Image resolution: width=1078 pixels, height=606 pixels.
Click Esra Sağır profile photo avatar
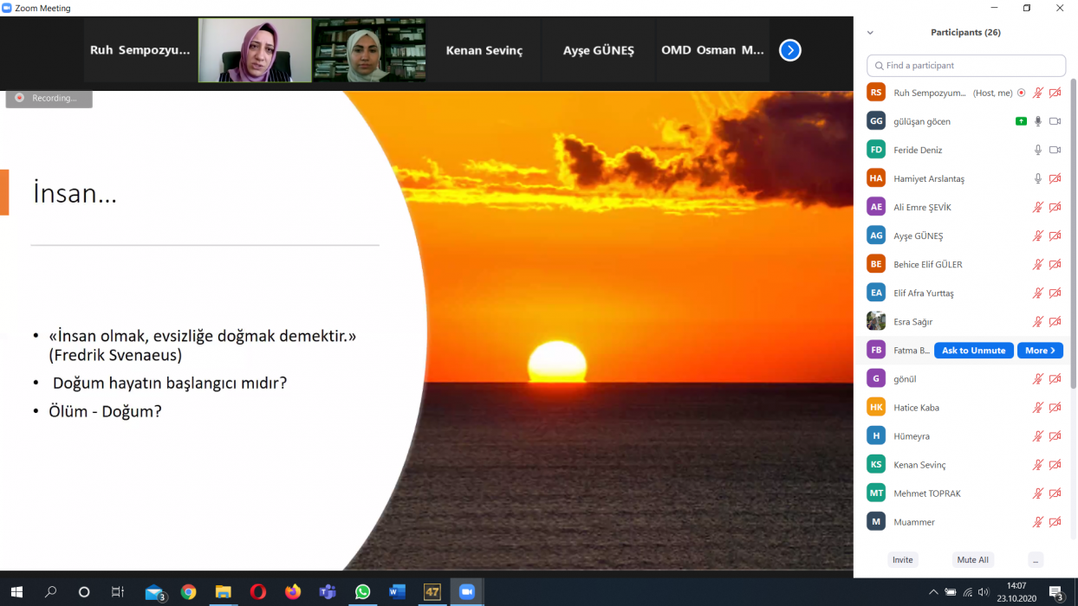[876, 321]
